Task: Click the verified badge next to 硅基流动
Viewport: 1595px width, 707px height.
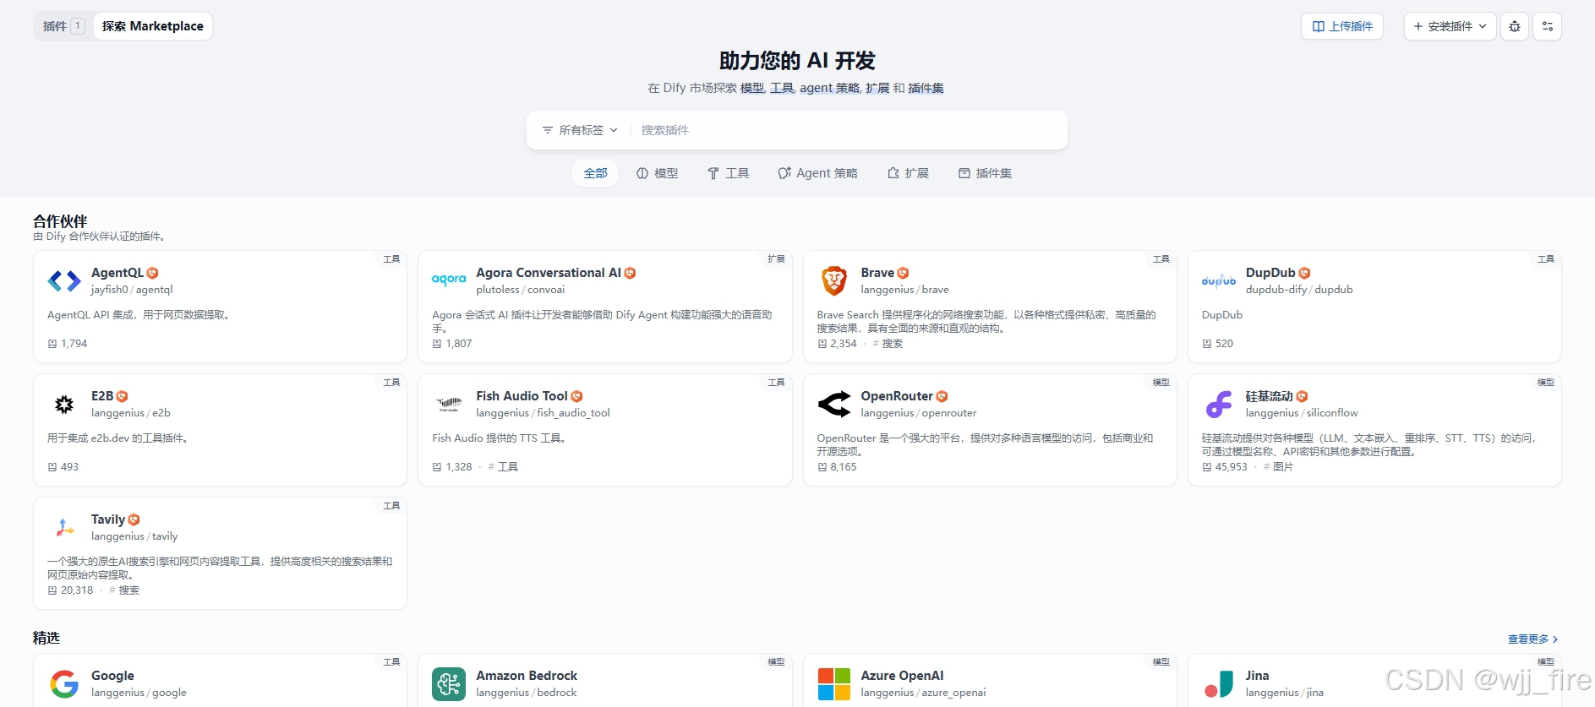Action: click(1302, 396)
